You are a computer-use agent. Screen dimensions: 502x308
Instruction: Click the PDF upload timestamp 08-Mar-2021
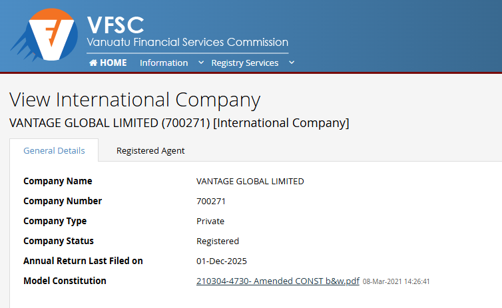click(x=396, y=281)
